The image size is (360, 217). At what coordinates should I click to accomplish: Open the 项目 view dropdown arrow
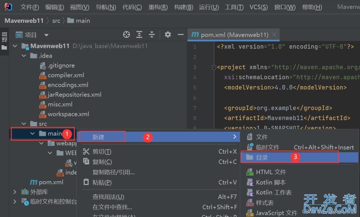(46, 35)
